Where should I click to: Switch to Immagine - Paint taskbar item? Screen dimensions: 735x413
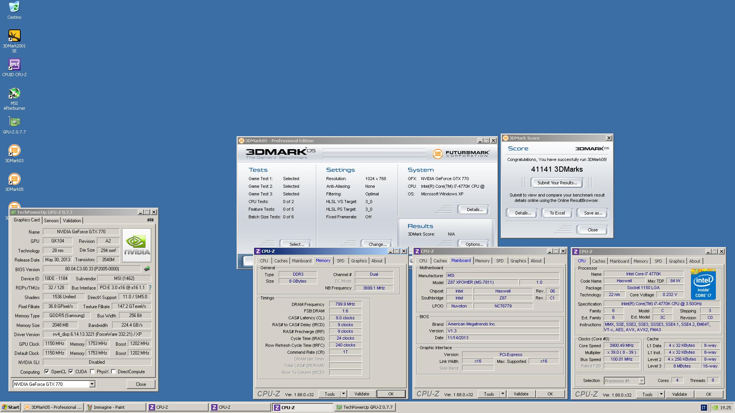(115, 407)
